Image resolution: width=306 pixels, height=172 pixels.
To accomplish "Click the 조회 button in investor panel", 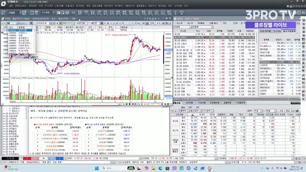I will (x=282, y=111).
